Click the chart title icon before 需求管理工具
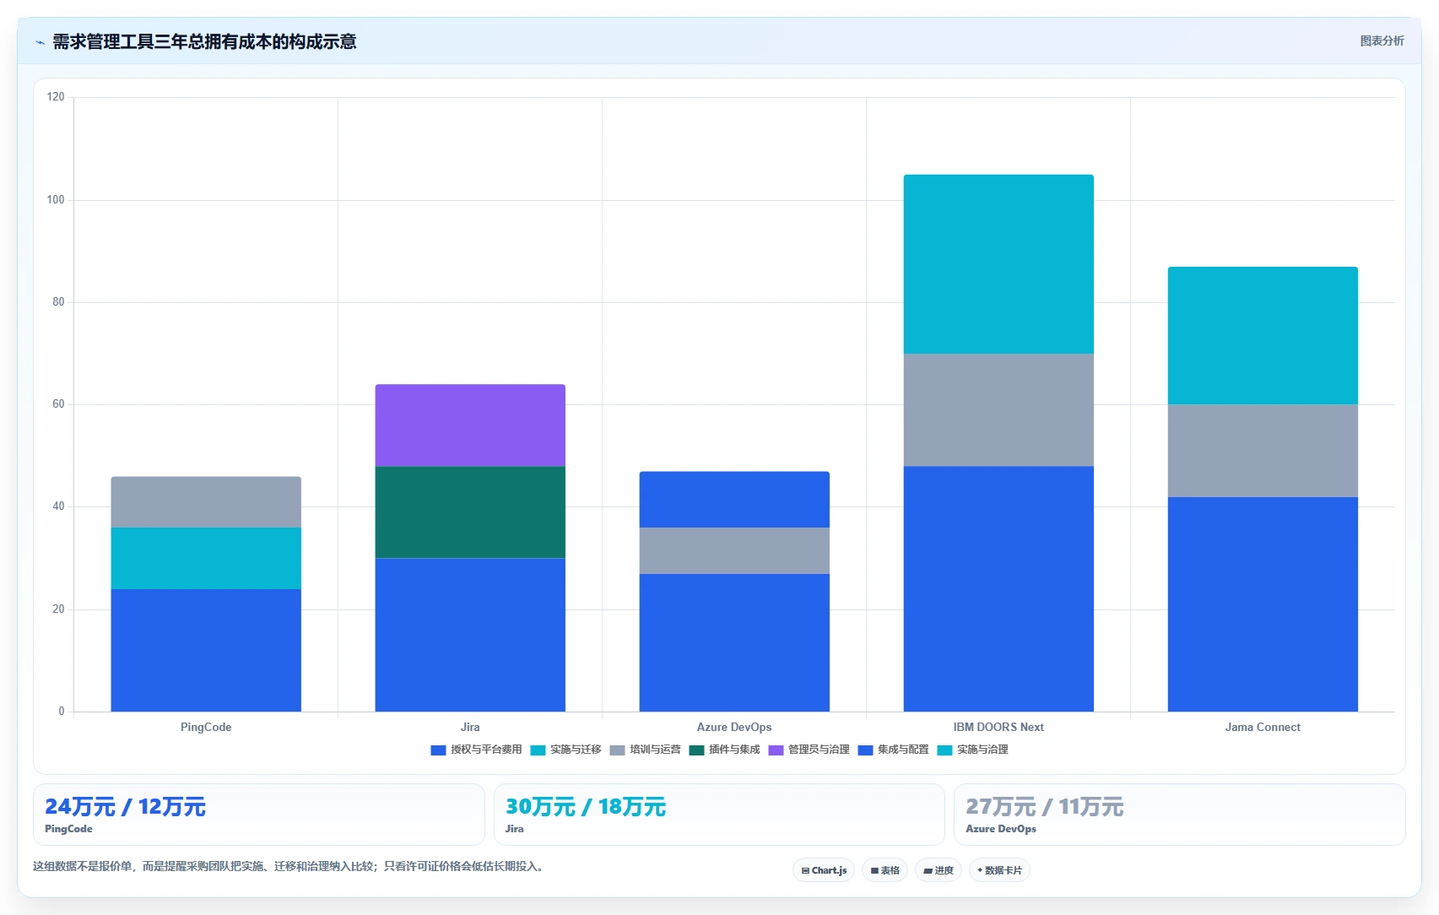This screenshot has height=915, width=1439. (x=40, y=42)
